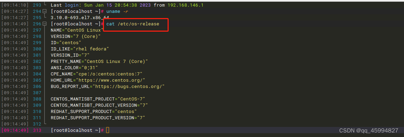Click line number 312
This screenshot has width=404, height=137.
pyautogui.click(x=37, y=124)
